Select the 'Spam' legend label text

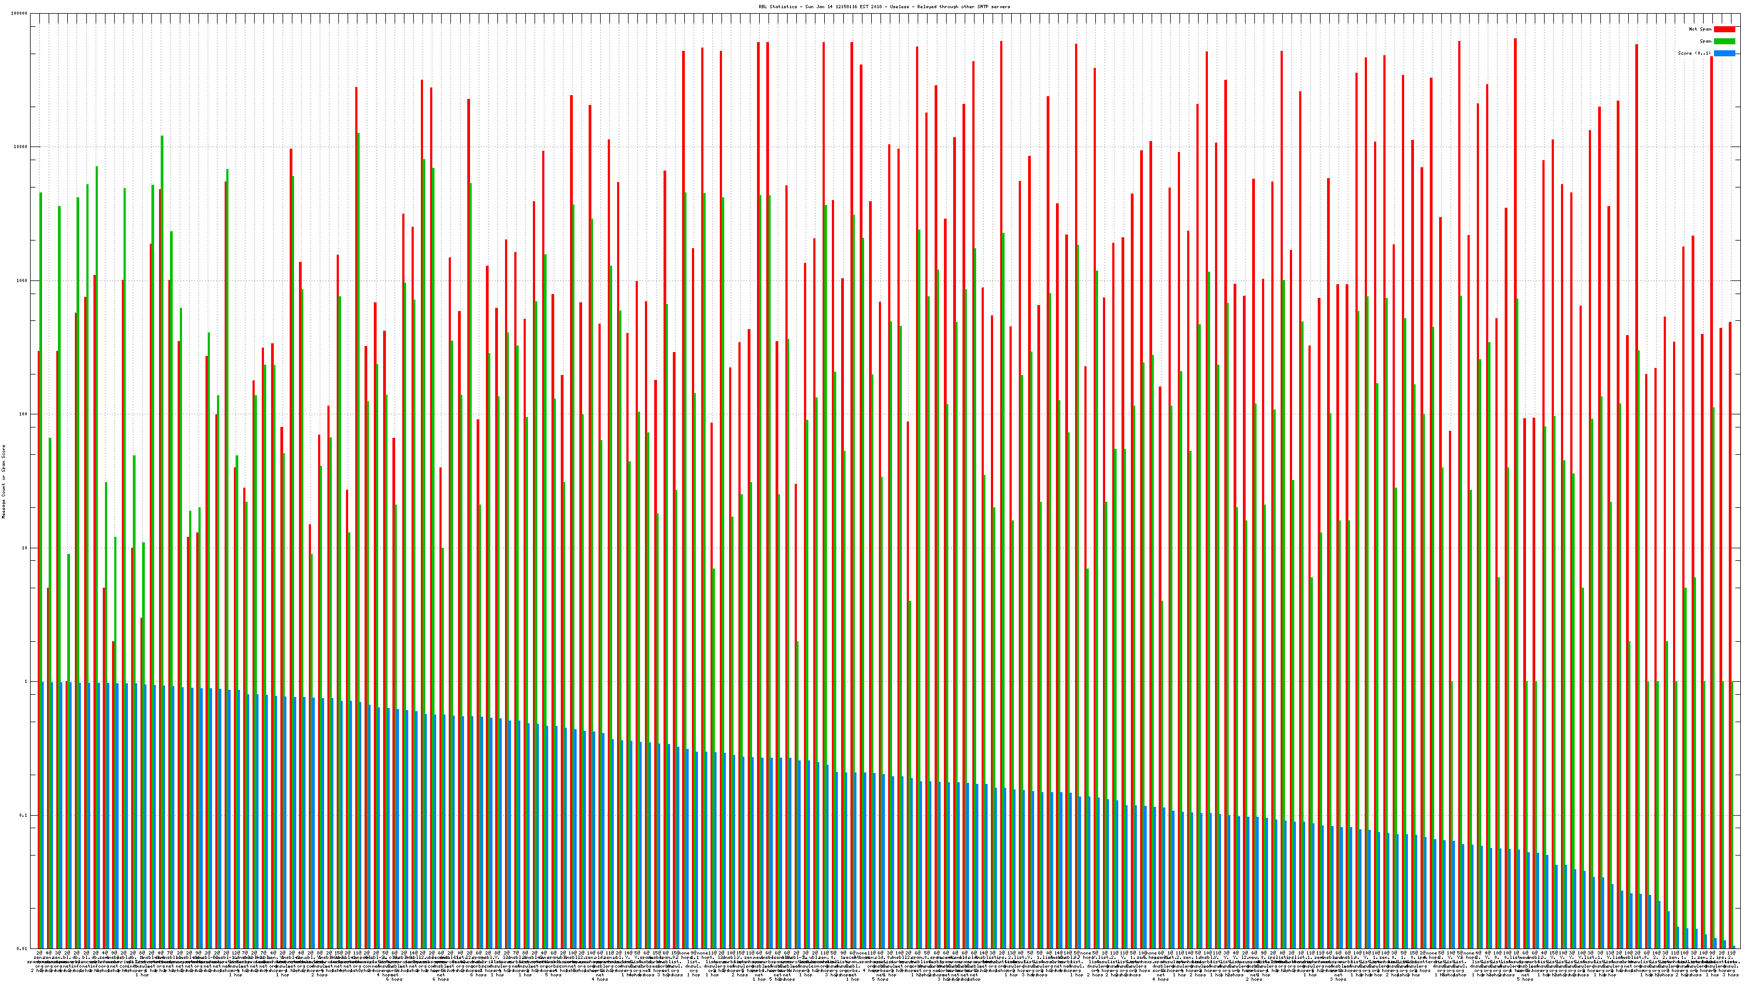1705,42
